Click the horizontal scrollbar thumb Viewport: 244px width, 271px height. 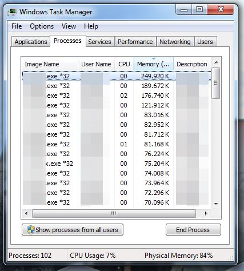[114, 213]
